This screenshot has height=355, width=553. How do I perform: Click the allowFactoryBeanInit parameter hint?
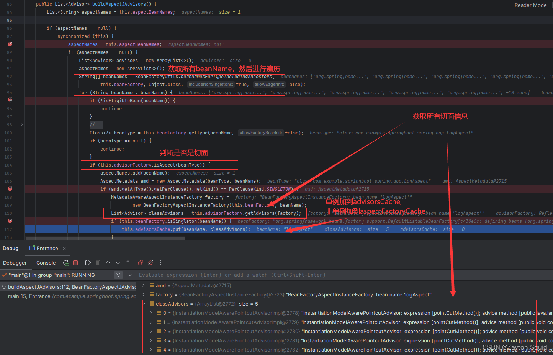[260, 133]
